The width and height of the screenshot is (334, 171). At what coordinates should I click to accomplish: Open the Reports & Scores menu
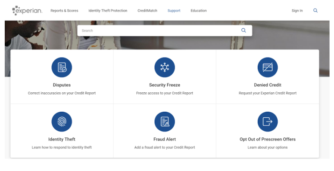tap(64, 11)
